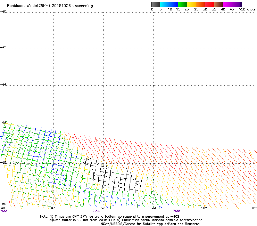This screenshot has width=257, height=226.
Task: Click the longitude label '102'
Action: [x=204, y=208]
